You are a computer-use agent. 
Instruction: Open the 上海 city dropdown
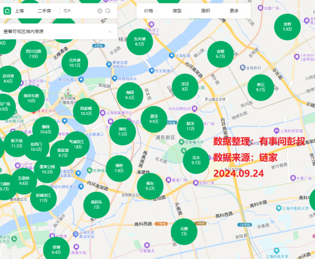[x=21, y=11]
